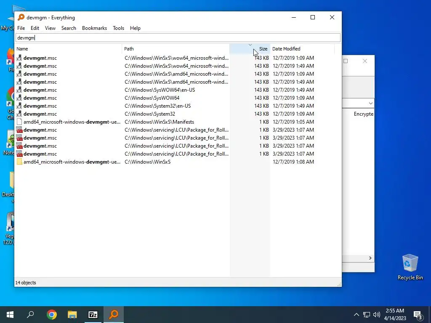Sort results by Size column header
The width and height of the screenshot is (431, 323).
[250, 49]
